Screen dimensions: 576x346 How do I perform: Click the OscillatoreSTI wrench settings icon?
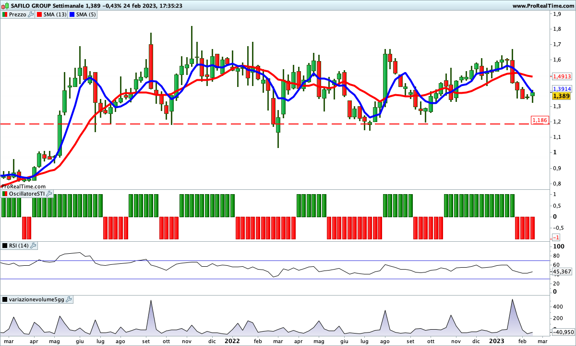[x=49, y=194]
